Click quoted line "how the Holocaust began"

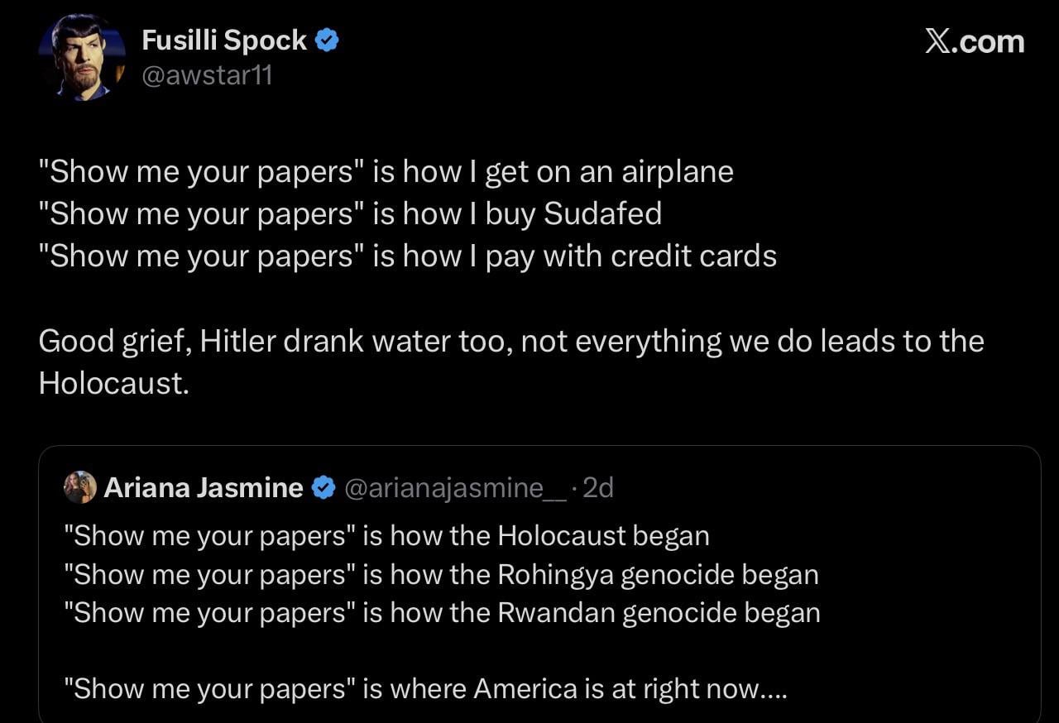391,535
